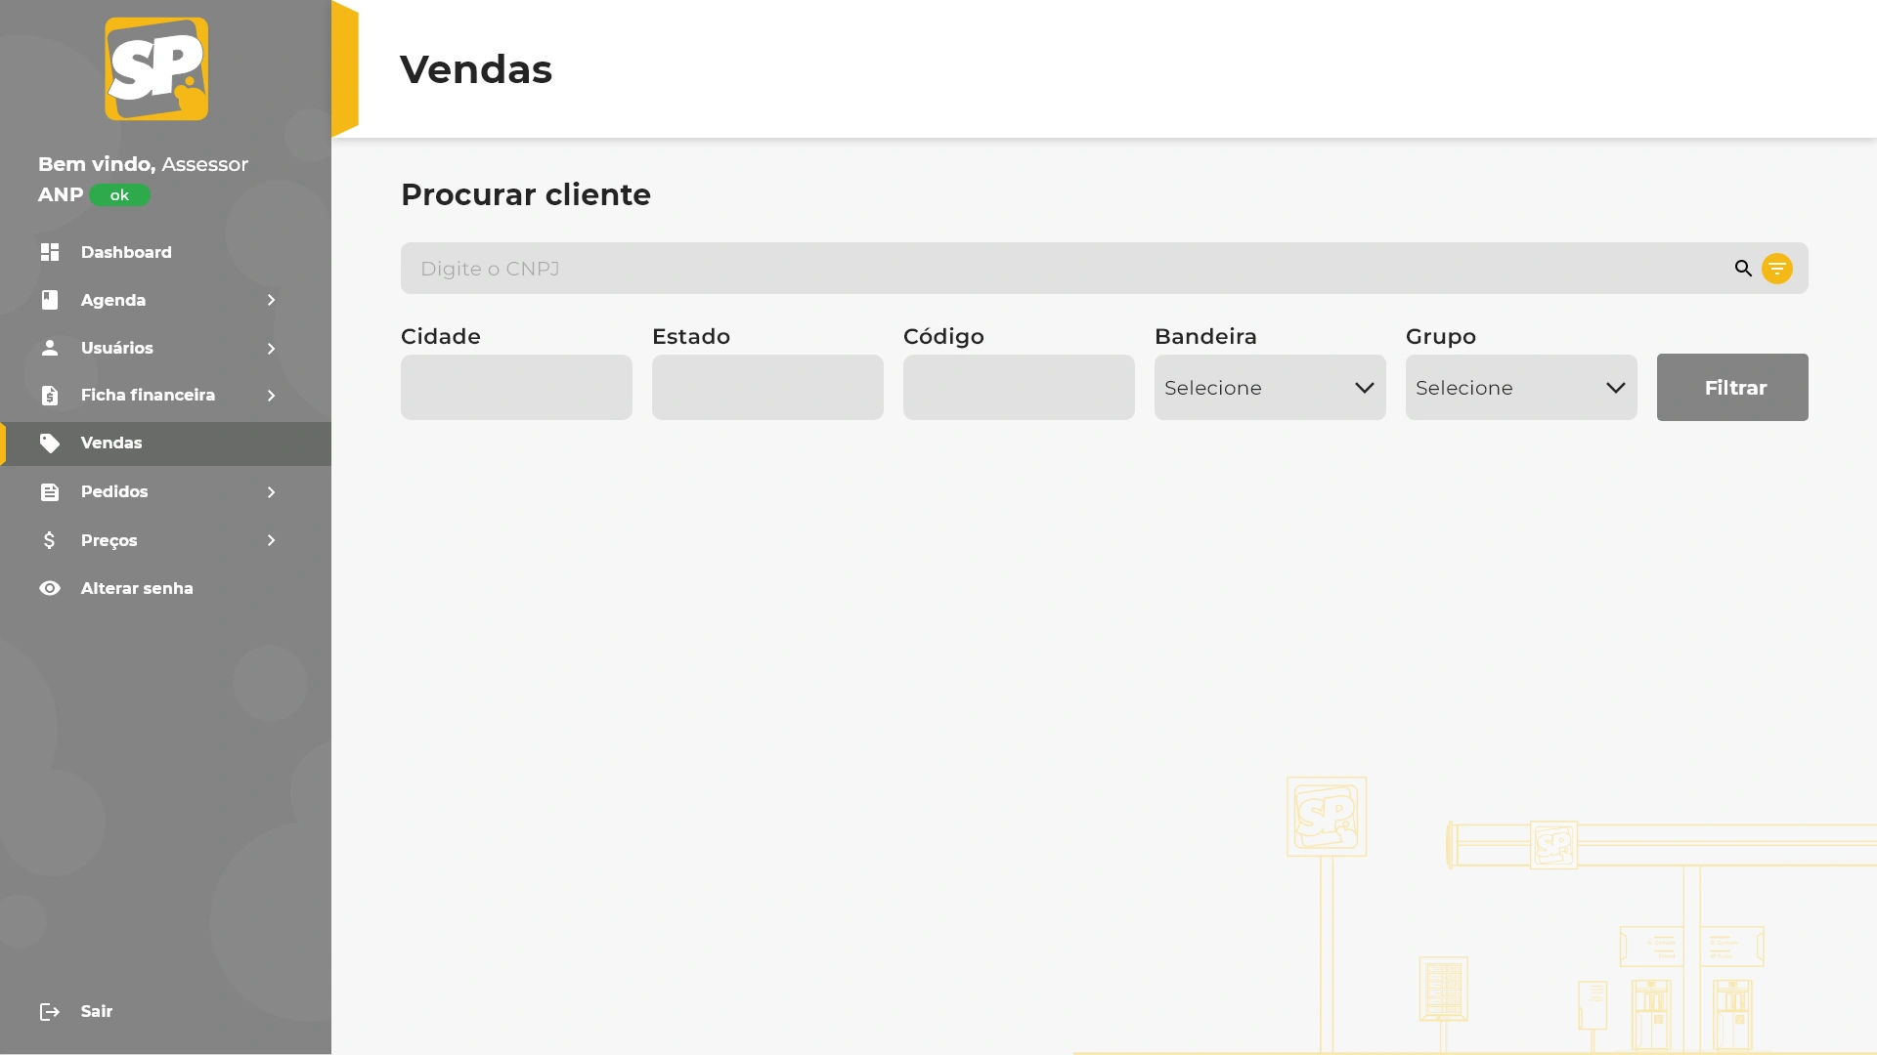Click the Cidade input field
The width and height of the screenshot is (1877, 1055).
coord(516,388)
